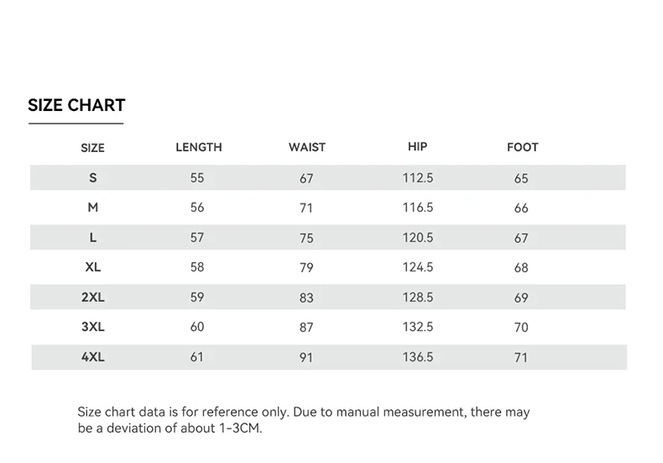Click foot value 69
663x463 pixels.
coord(521,298)
